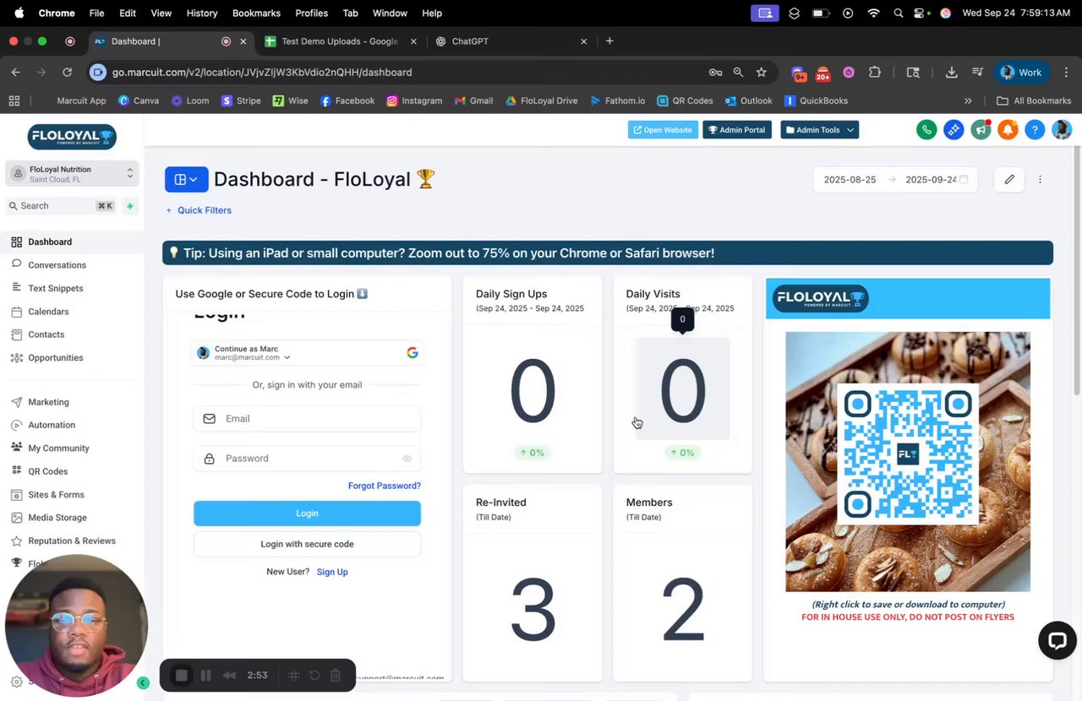Delete the recording with the trash icon
The image size is (1082, 701).
[x=336, y=675]
